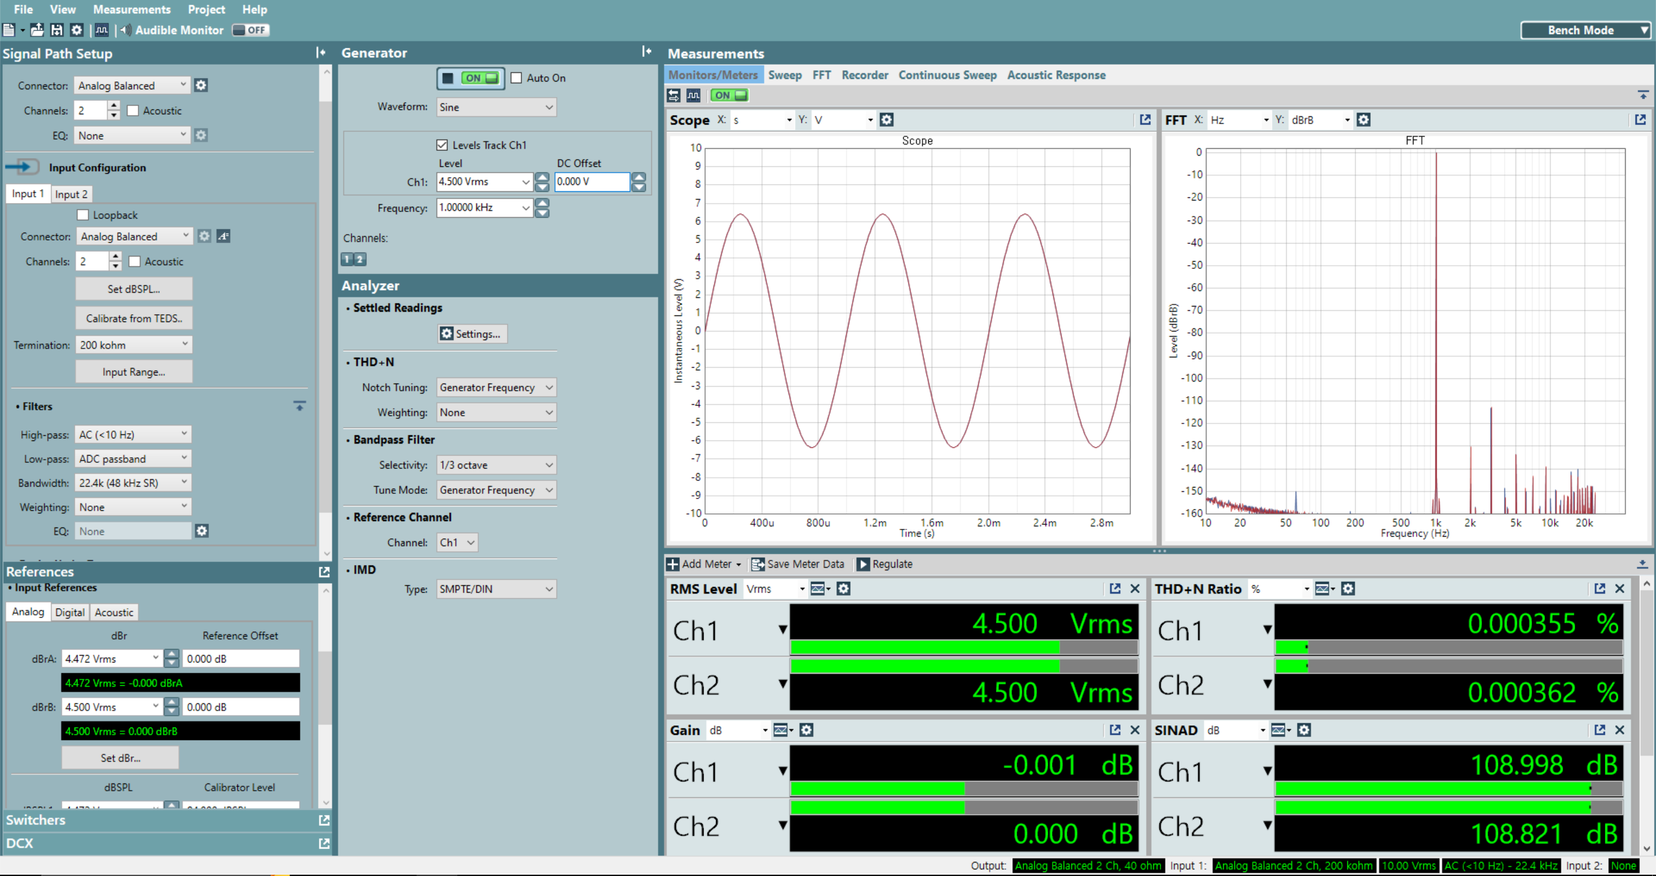Open the IMD Type SMPTE/DIN dropdown

click(497, 589)
